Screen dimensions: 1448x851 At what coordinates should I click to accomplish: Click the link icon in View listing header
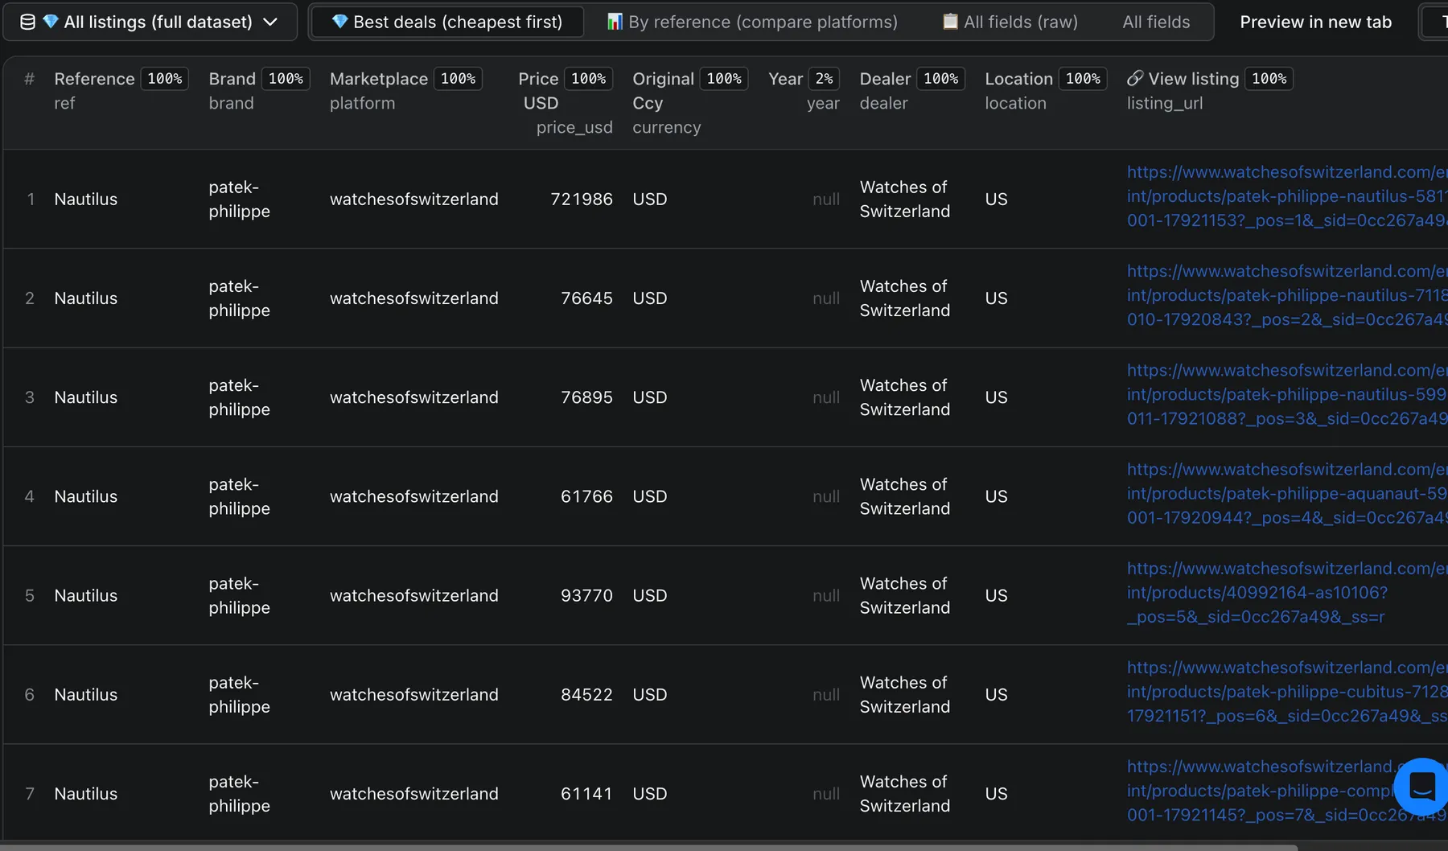[x=1135, y=78]
